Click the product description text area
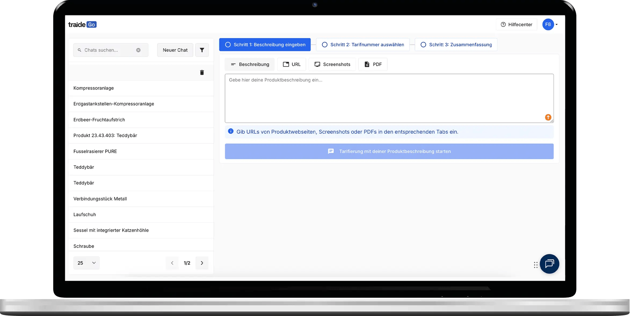 click(389, 98)
